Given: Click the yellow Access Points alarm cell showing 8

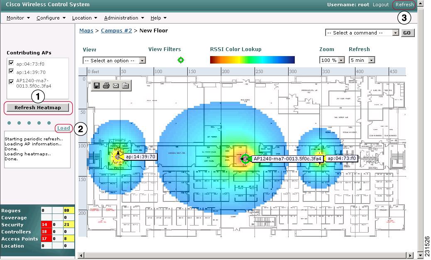Looking at the screenshot, I should 68,238.
